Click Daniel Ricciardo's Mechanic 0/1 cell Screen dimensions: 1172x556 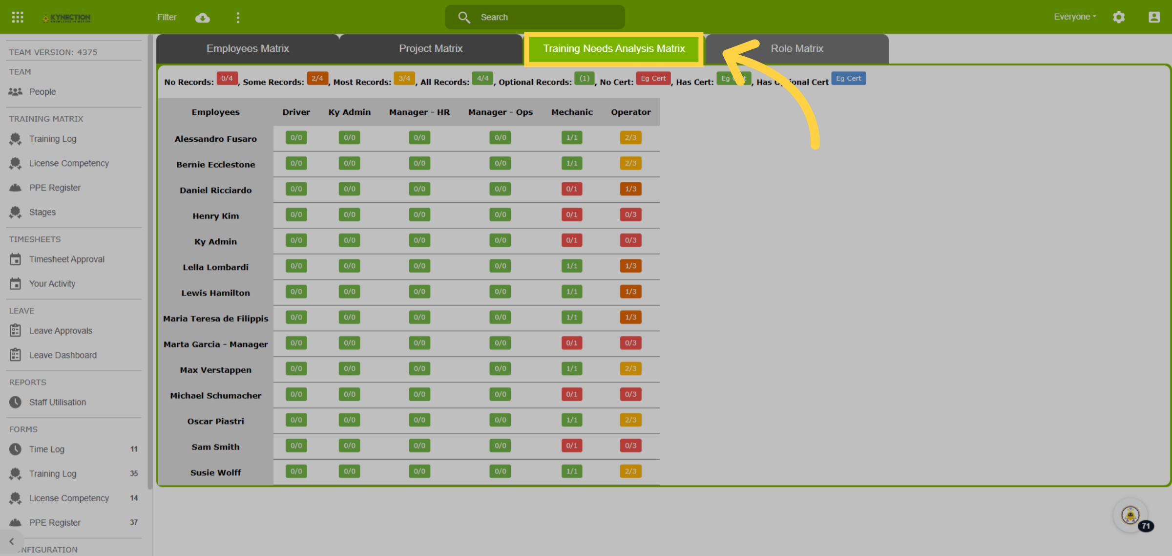(571, 189)
